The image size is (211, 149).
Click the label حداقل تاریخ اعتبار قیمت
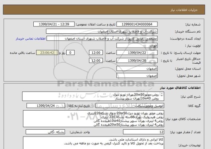[x=188, y=61]
